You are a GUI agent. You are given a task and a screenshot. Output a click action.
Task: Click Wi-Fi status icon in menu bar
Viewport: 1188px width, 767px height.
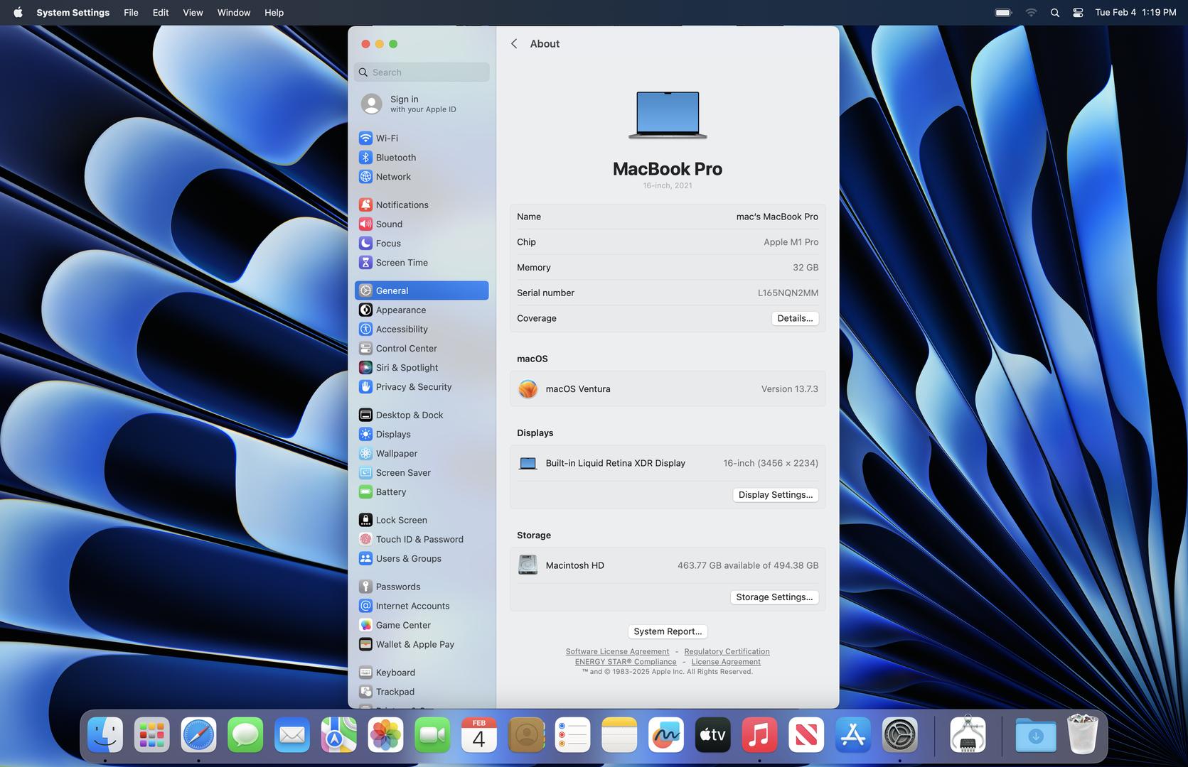pyautogui.click(x=1031, y=12)
